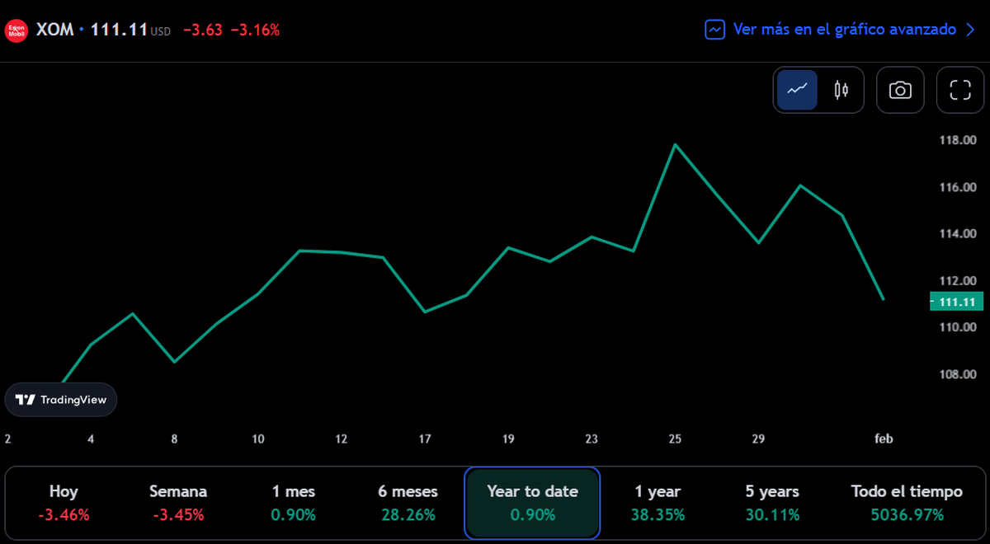Take a chart snapshot with the camera icon
Screen dimensions: 990x544
click(900, 90)
